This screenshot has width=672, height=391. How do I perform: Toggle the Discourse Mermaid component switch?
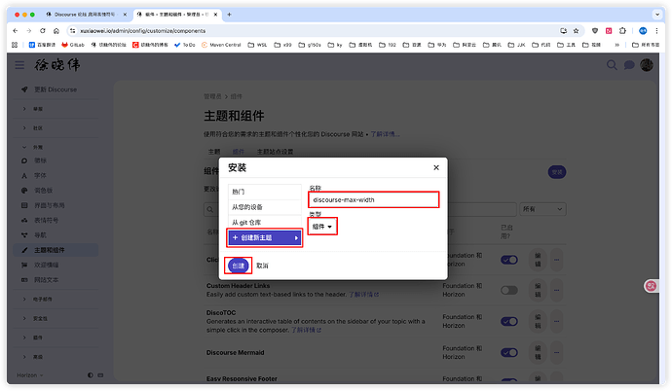[508, 352]
